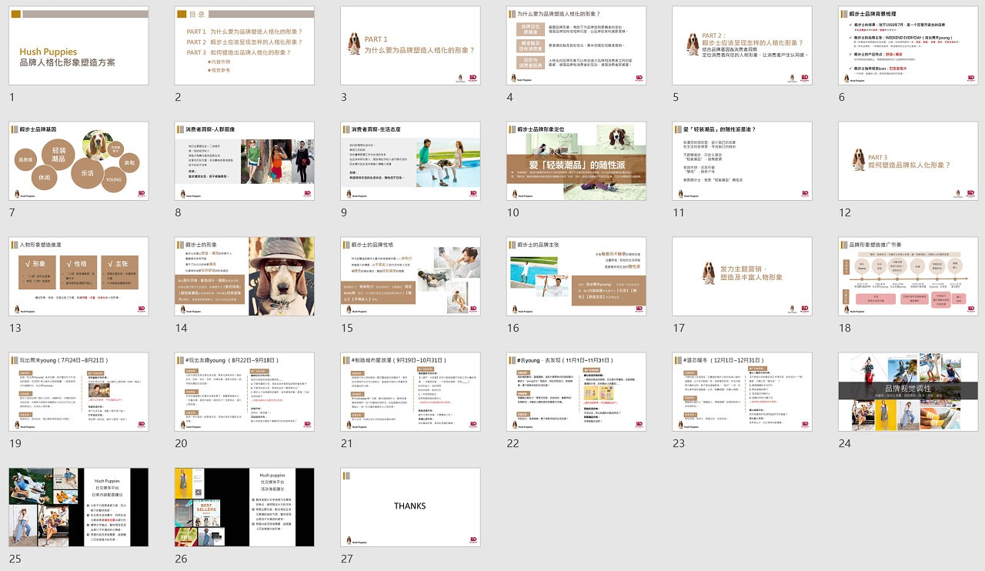The height and width of the screenshot is (571, 985).
Task: Select slide #制造城市星浪漫 (9月19日–10月31日)
Action: pos(411,392)
